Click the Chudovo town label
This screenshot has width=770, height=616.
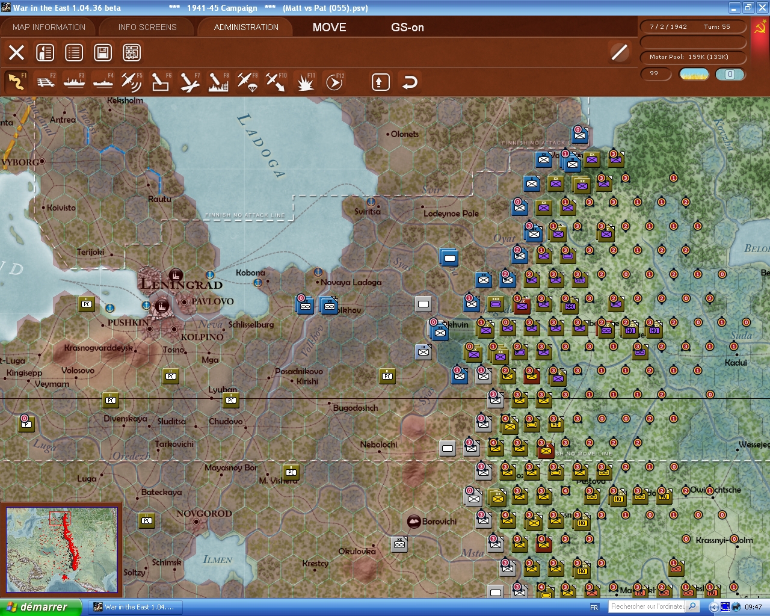[x=226, y=421]
